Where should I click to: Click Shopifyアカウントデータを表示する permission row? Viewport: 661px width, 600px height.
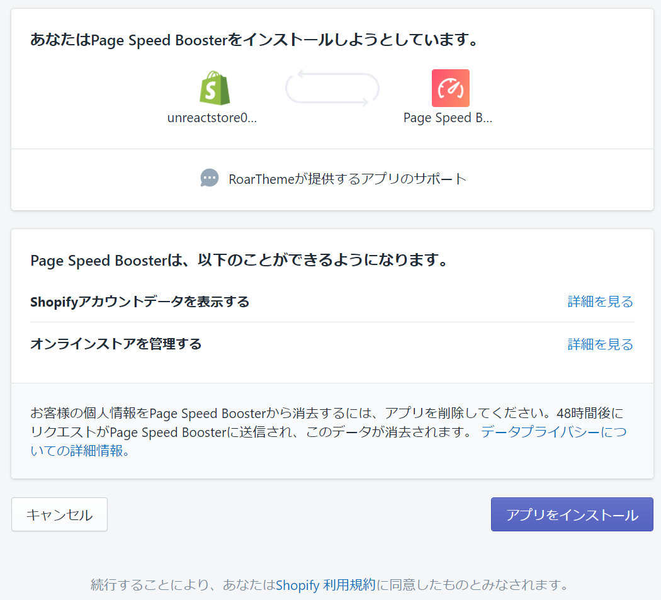[x=332, y=302]
